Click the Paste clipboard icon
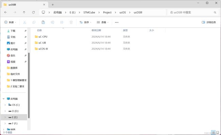This screenshot has height=135, width=221. point(43,22)
